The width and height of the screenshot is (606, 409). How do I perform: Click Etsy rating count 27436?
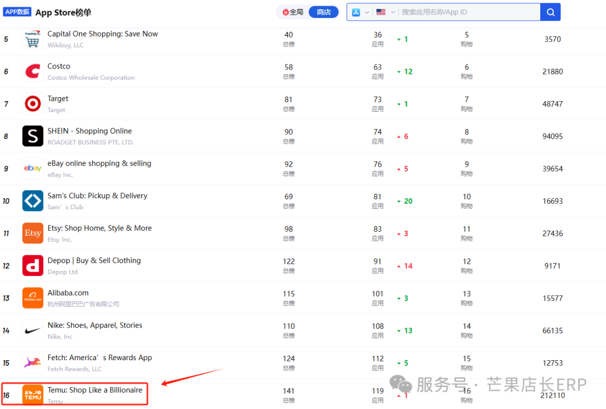553,233
